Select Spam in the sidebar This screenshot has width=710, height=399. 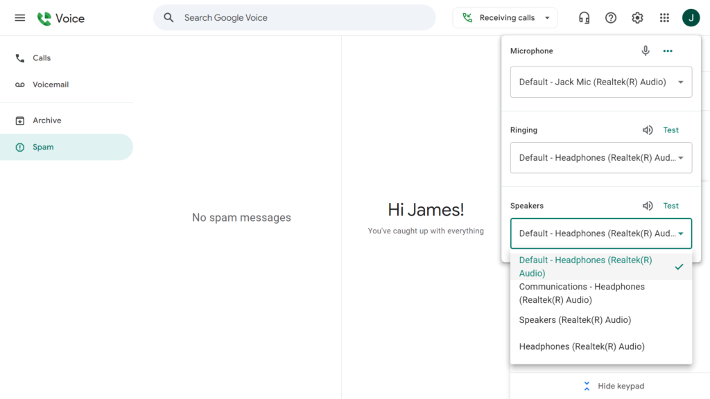(43, 147)
